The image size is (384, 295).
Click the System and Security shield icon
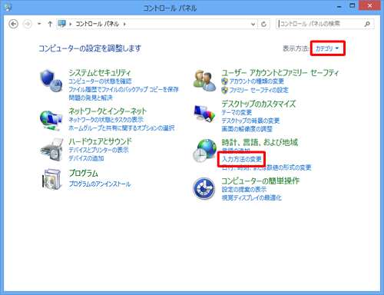[51, 81]
